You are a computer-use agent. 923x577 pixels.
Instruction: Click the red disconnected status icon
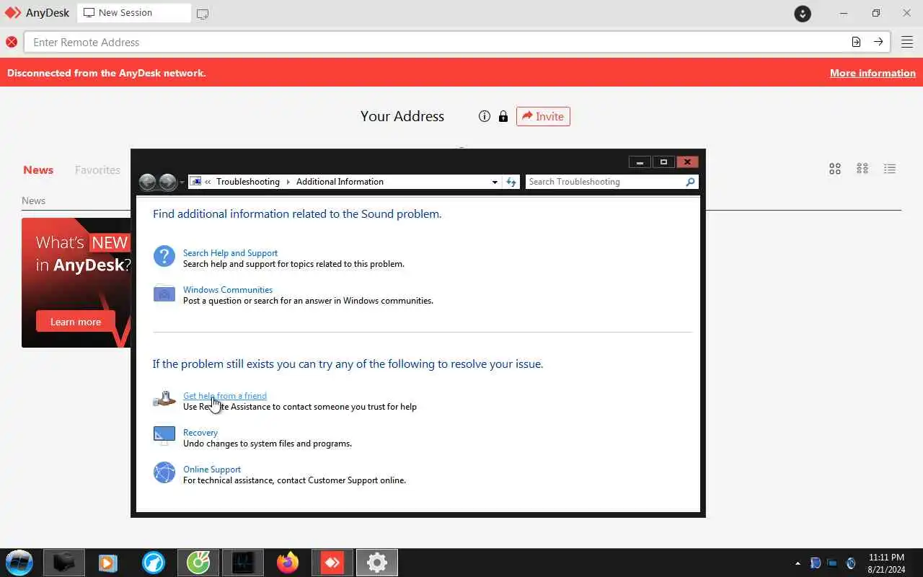(x=12, y=42)
